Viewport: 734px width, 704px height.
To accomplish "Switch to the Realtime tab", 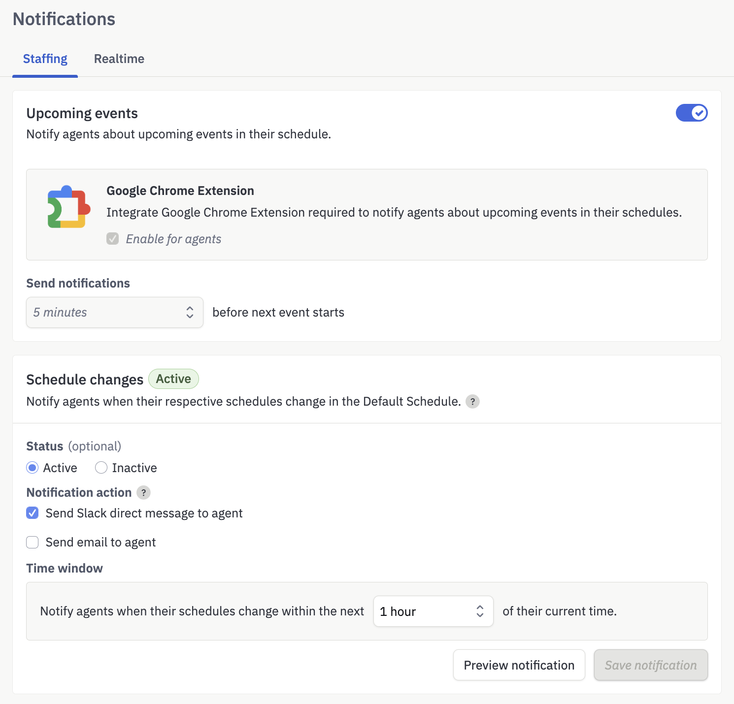I will click(119, 59).
